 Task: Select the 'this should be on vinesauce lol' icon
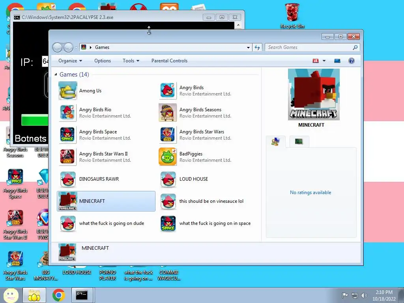(x=168, y=201)
